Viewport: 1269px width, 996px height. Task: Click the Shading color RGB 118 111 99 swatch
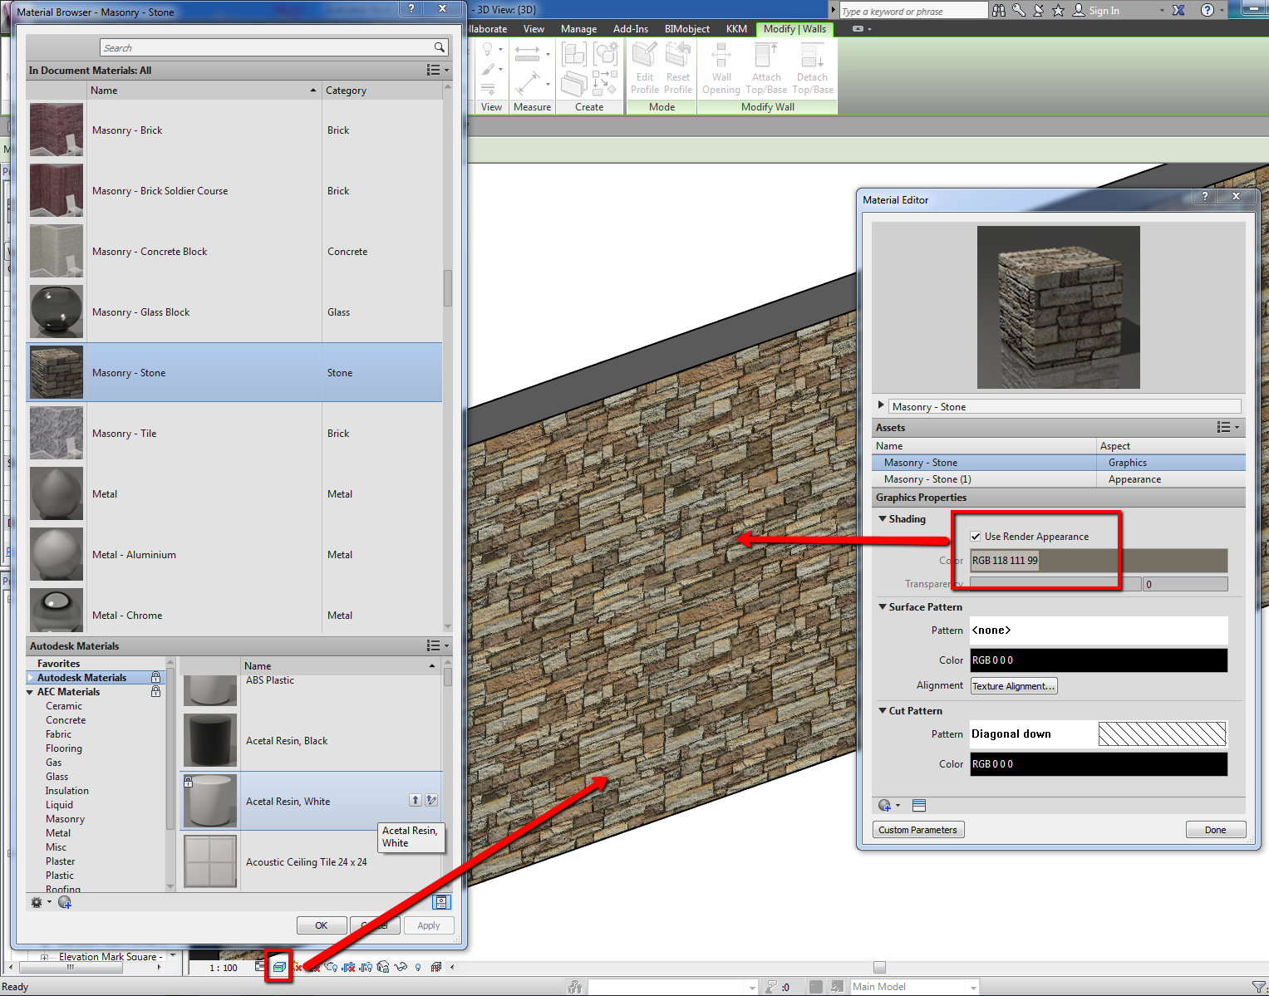tap(1099, 561)
